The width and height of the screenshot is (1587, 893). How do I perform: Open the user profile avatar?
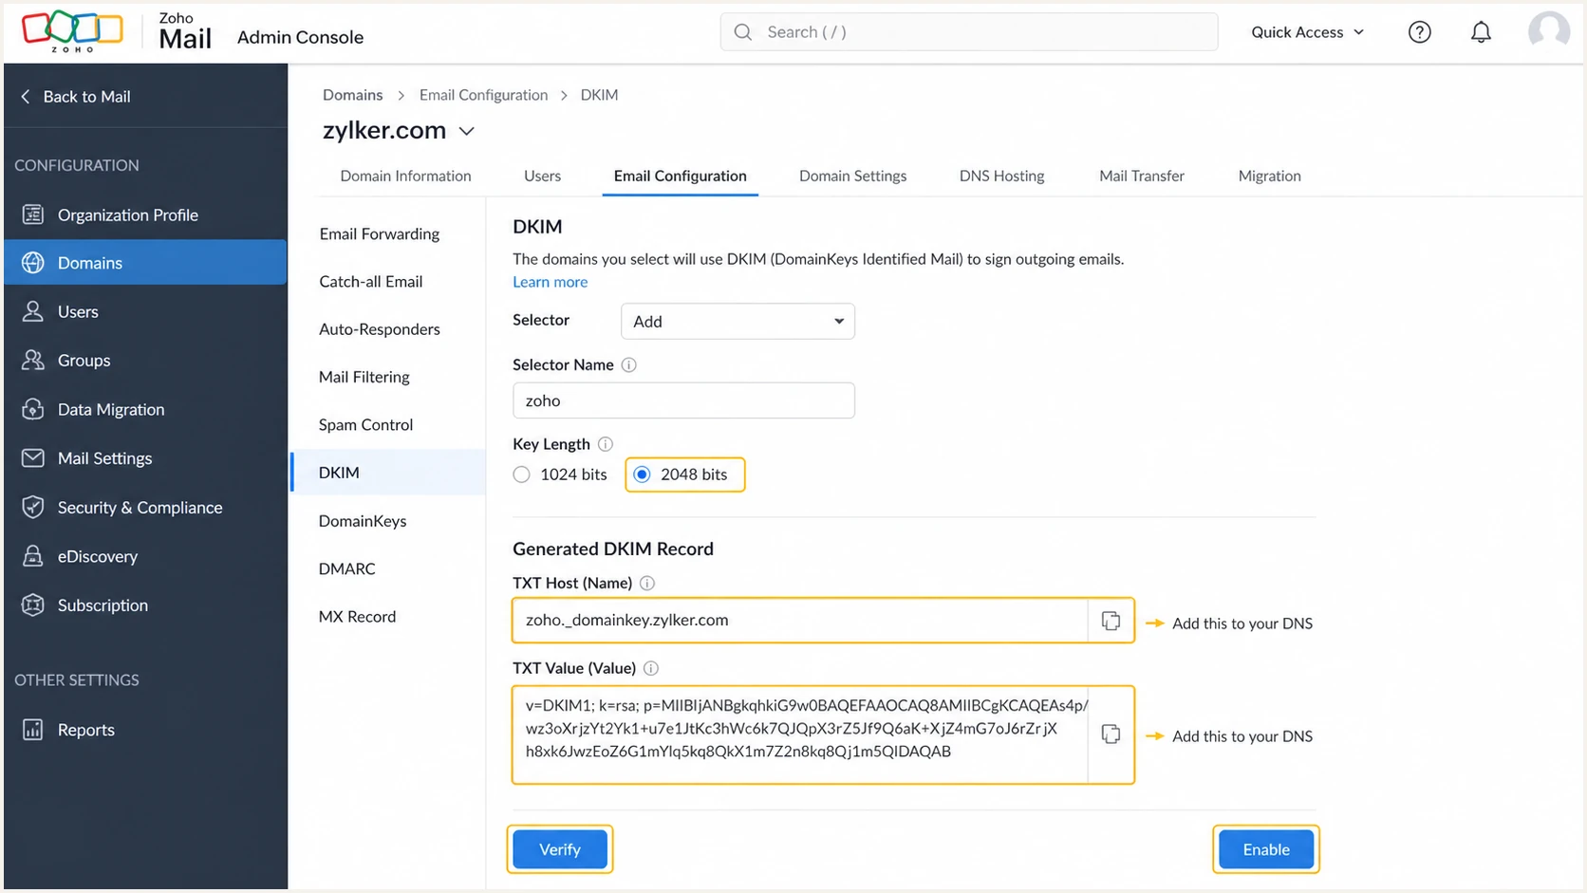click(1548, 31)
